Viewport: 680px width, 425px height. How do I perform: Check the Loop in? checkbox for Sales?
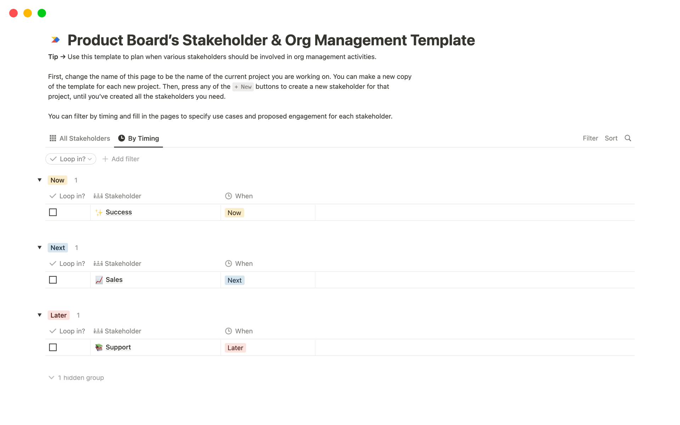[53, 280]
